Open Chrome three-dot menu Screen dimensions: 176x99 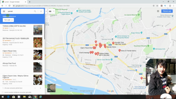coord(174,6)
